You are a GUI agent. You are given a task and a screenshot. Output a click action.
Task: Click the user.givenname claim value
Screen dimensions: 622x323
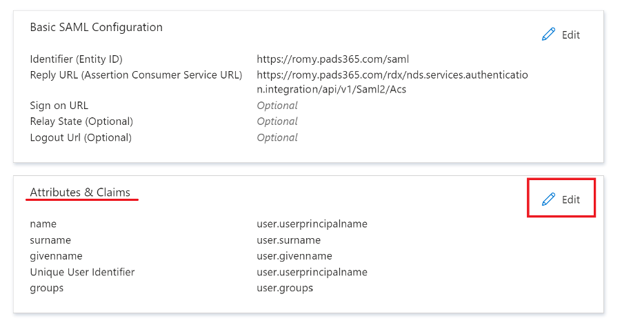point(294,256)
